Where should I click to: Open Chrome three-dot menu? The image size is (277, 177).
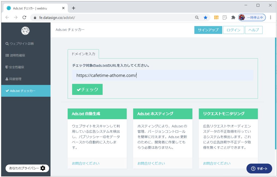pyautogui.click(x=270, y=17)
